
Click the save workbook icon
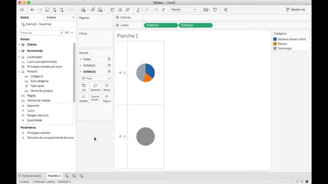pyautogui.click(x=47, y=10)
